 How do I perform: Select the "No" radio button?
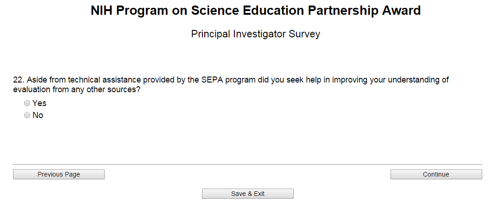click(27, 115)
